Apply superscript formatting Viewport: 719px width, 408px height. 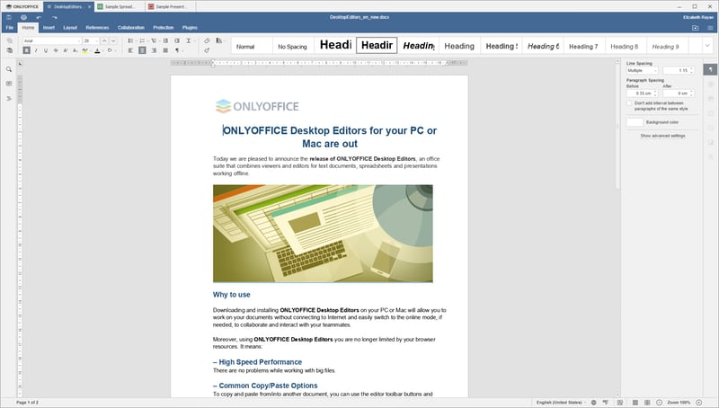pyautogui.click(x=66, y=50)
